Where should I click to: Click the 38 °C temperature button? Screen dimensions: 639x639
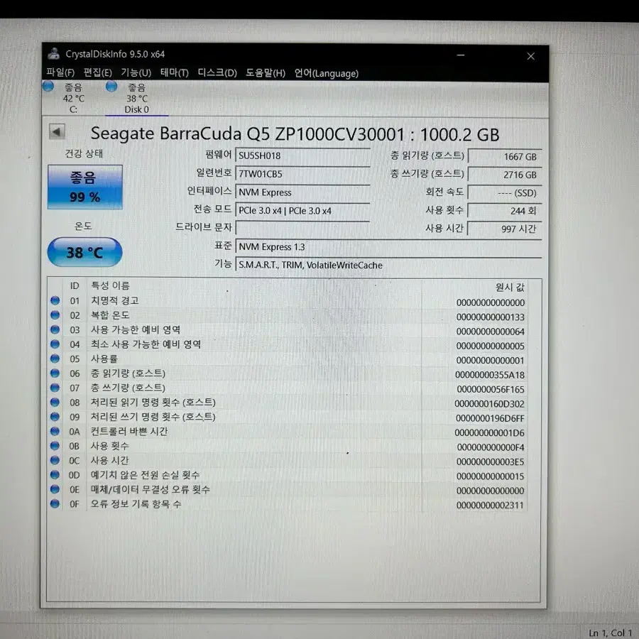[x=84, y=252]
